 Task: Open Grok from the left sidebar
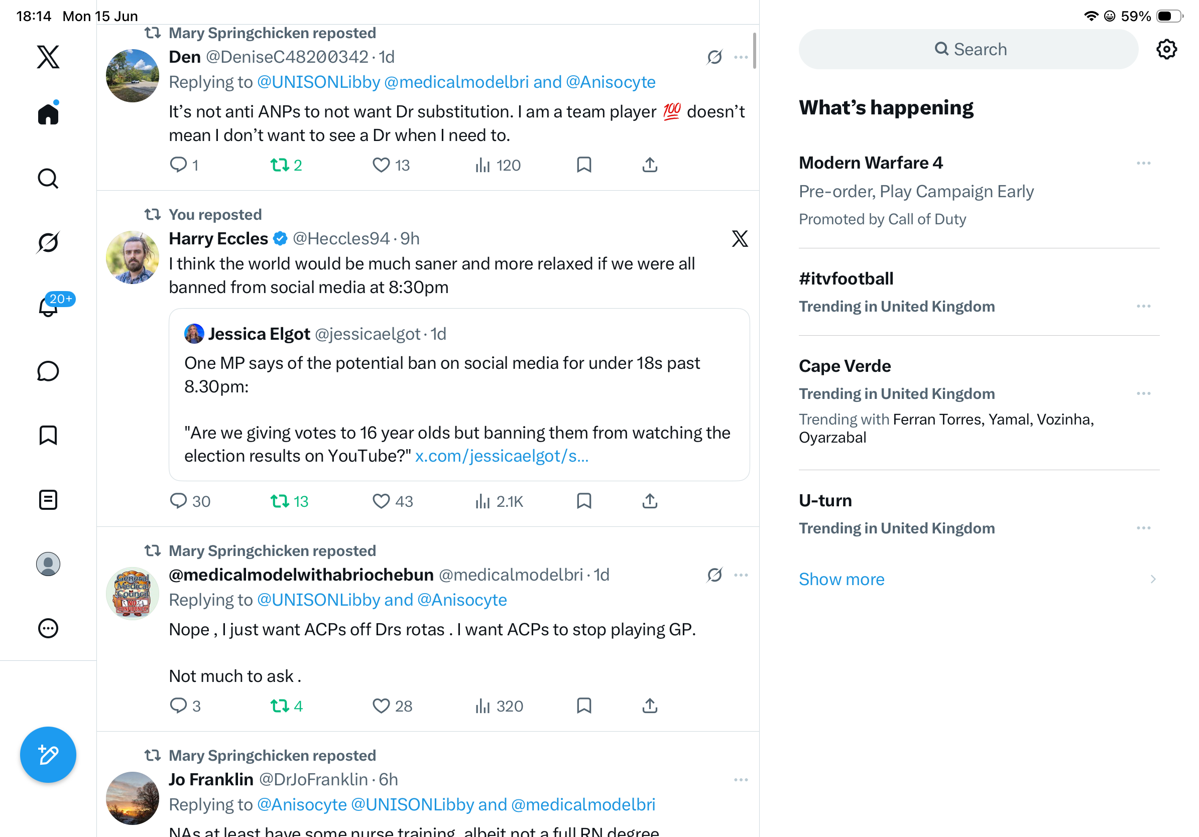point(48,242)
